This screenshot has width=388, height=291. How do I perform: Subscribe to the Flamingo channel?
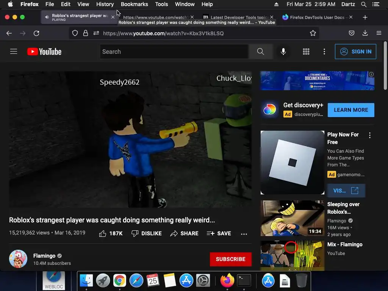pyautogui.click(x=231, y=259)
